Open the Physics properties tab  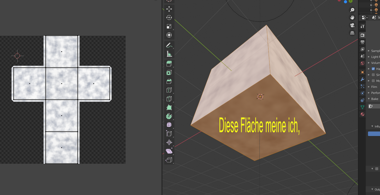(x=362, y=93)
